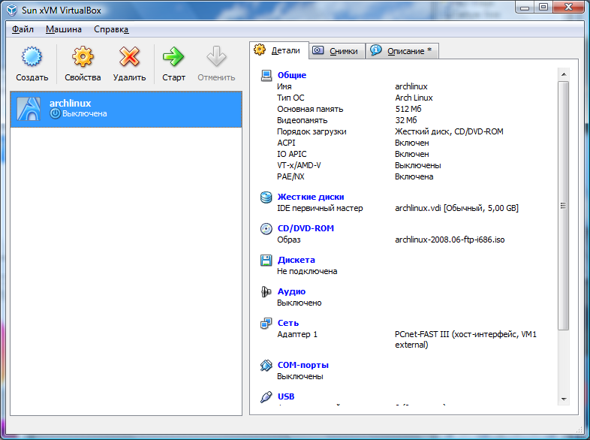590x440 pixels.
Task: Open the Сеть settings link
Action: point(287,323)
